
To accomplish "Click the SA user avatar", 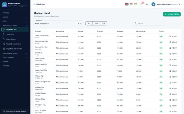I will 153,4.
